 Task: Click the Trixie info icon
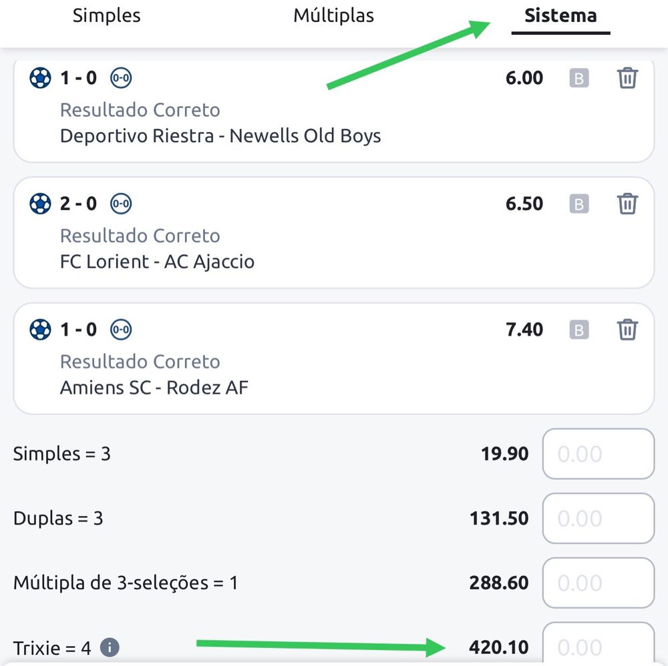click(x=110, y=647)
